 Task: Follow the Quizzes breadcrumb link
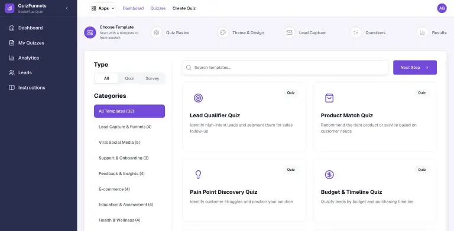pos(158,8)
